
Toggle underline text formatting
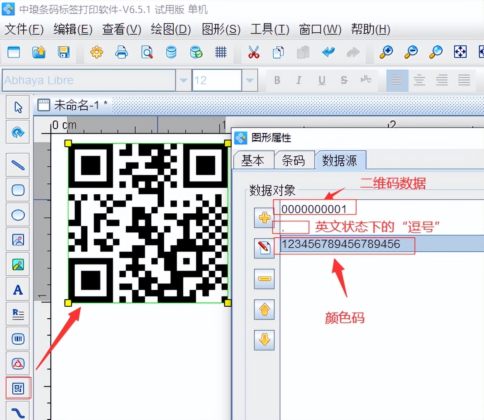[322, 80]
